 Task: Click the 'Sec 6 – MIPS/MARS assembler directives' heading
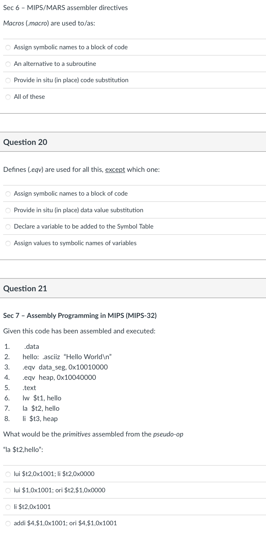pos(65,8)
